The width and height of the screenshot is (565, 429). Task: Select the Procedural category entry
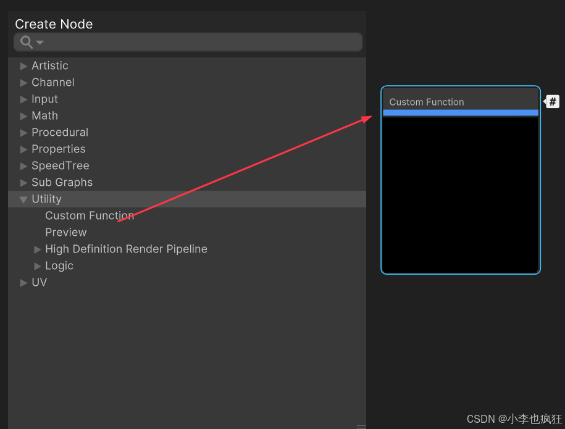60,132
